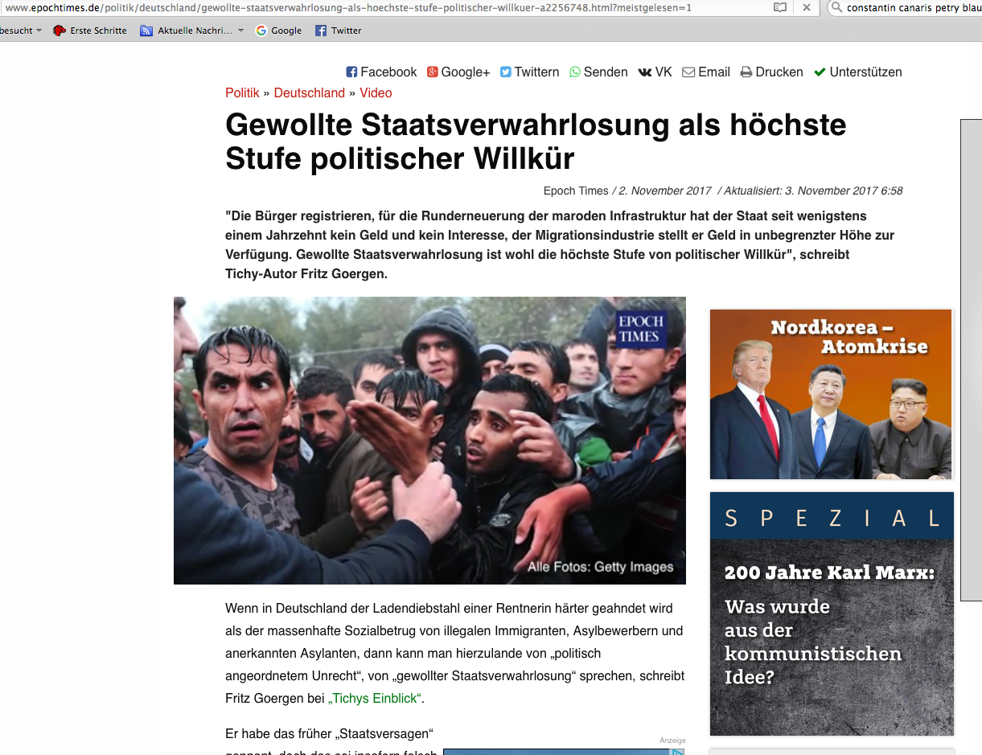Click the Google+ share label

coord(466,72)
